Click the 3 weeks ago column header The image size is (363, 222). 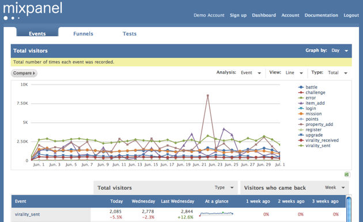[326, 201]
